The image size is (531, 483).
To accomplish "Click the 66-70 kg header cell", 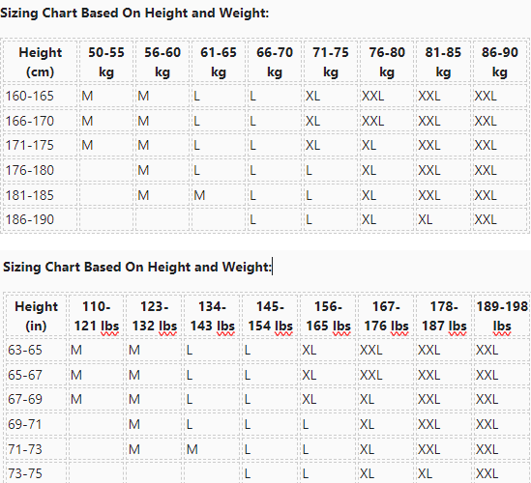I will tap(275, 62).
